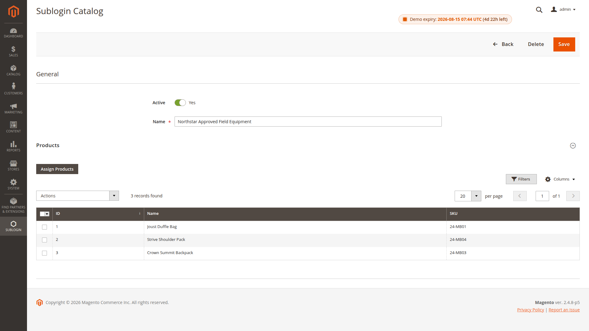
Task: Open the Report an Issue link
Action: 564,310
